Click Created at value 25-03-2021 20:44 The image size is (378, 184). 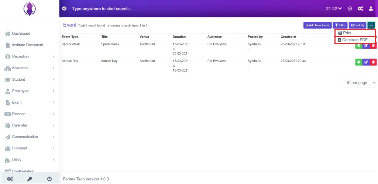click(293, 61)
